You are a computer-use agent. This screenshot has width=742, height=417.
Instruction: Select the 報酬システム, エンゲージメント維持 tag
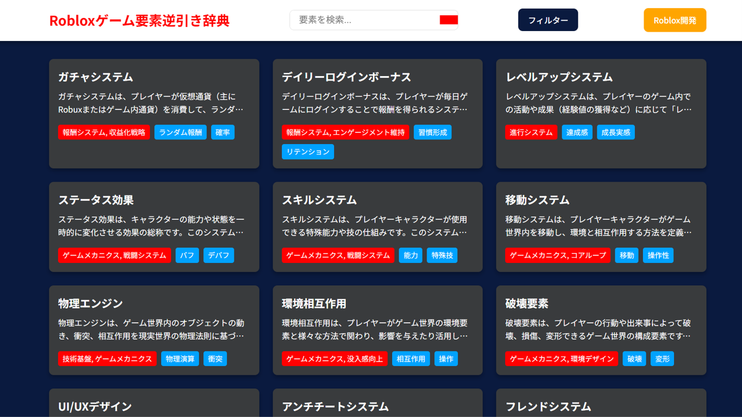(x=345, y=132)
